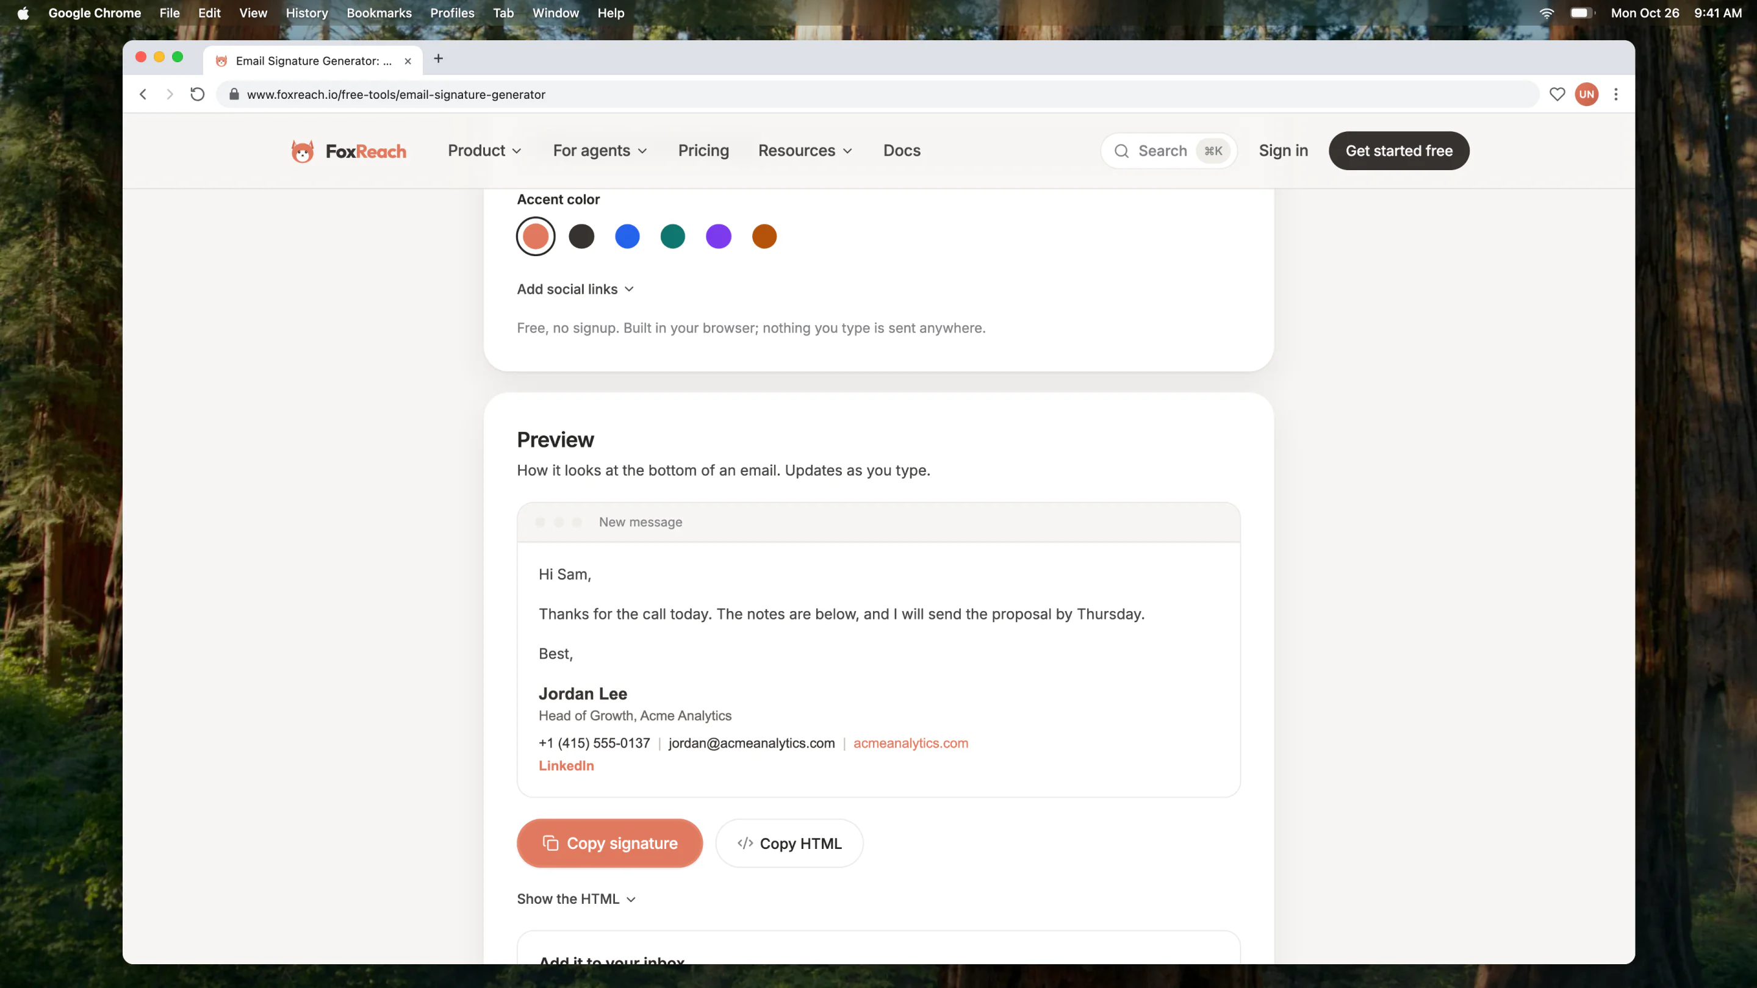1757x988 pixels.
Task: Click Sign in
Action: point(1283,151)
